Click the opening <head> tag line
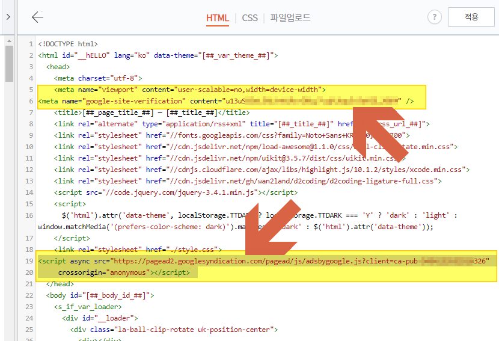The image size is (499, 341). point(58,67)
